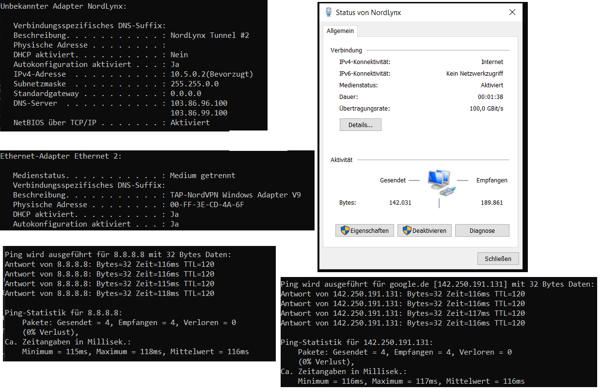Click 'Ping wird ausgeführt für 8.8.8.8' line
Screen dimensions: 602x391
(118, 255)
